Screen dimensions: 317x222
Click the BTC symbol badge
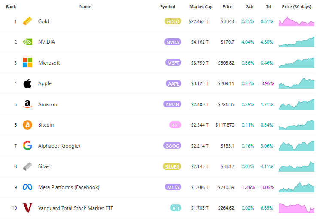click(175, 125)
